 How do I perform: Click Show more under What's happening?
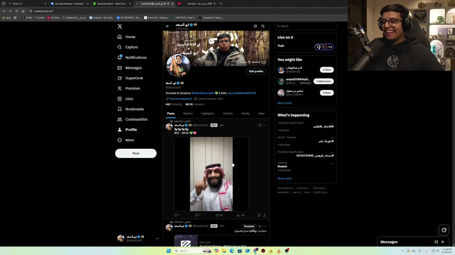coord(284,178)
